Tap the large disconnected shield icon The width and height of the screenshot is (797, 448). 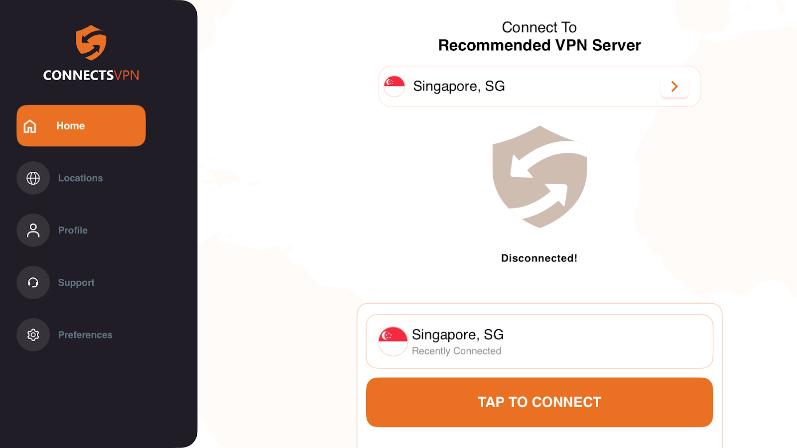tap(539, 177)
